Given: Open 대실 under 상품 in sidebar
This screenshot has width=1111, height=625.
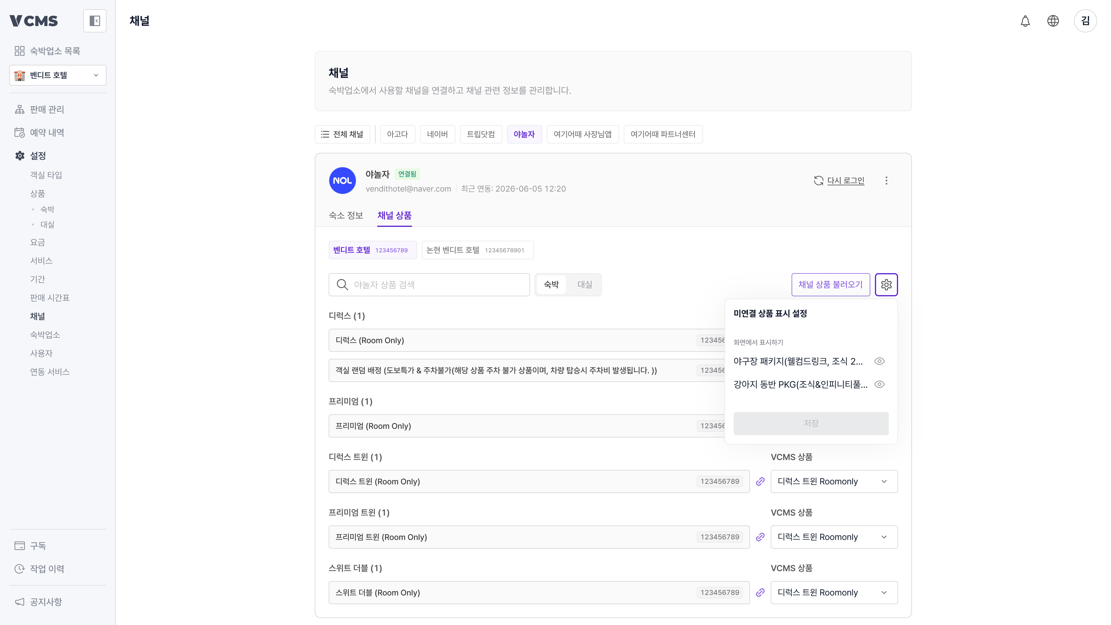Looking at the screenshot, I should pyautogui.click(x=47, y=225).
